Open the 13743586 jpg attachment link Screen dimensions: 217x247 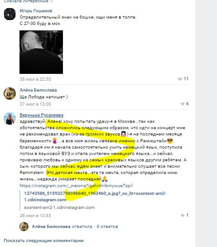point(95,196)
